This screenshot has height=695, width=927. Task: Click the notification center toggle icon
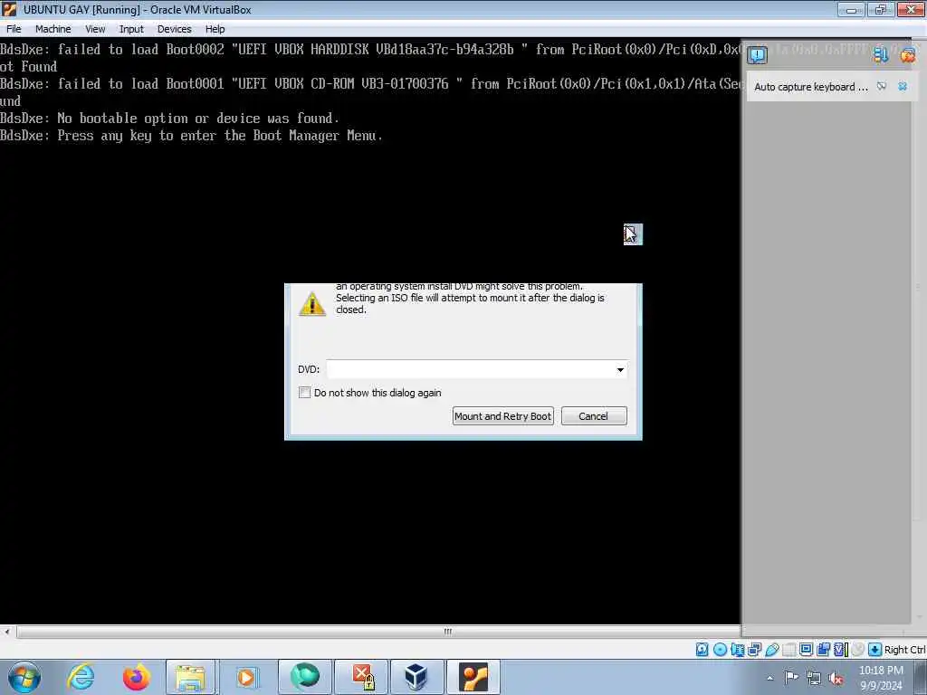(x=757, y=55)
